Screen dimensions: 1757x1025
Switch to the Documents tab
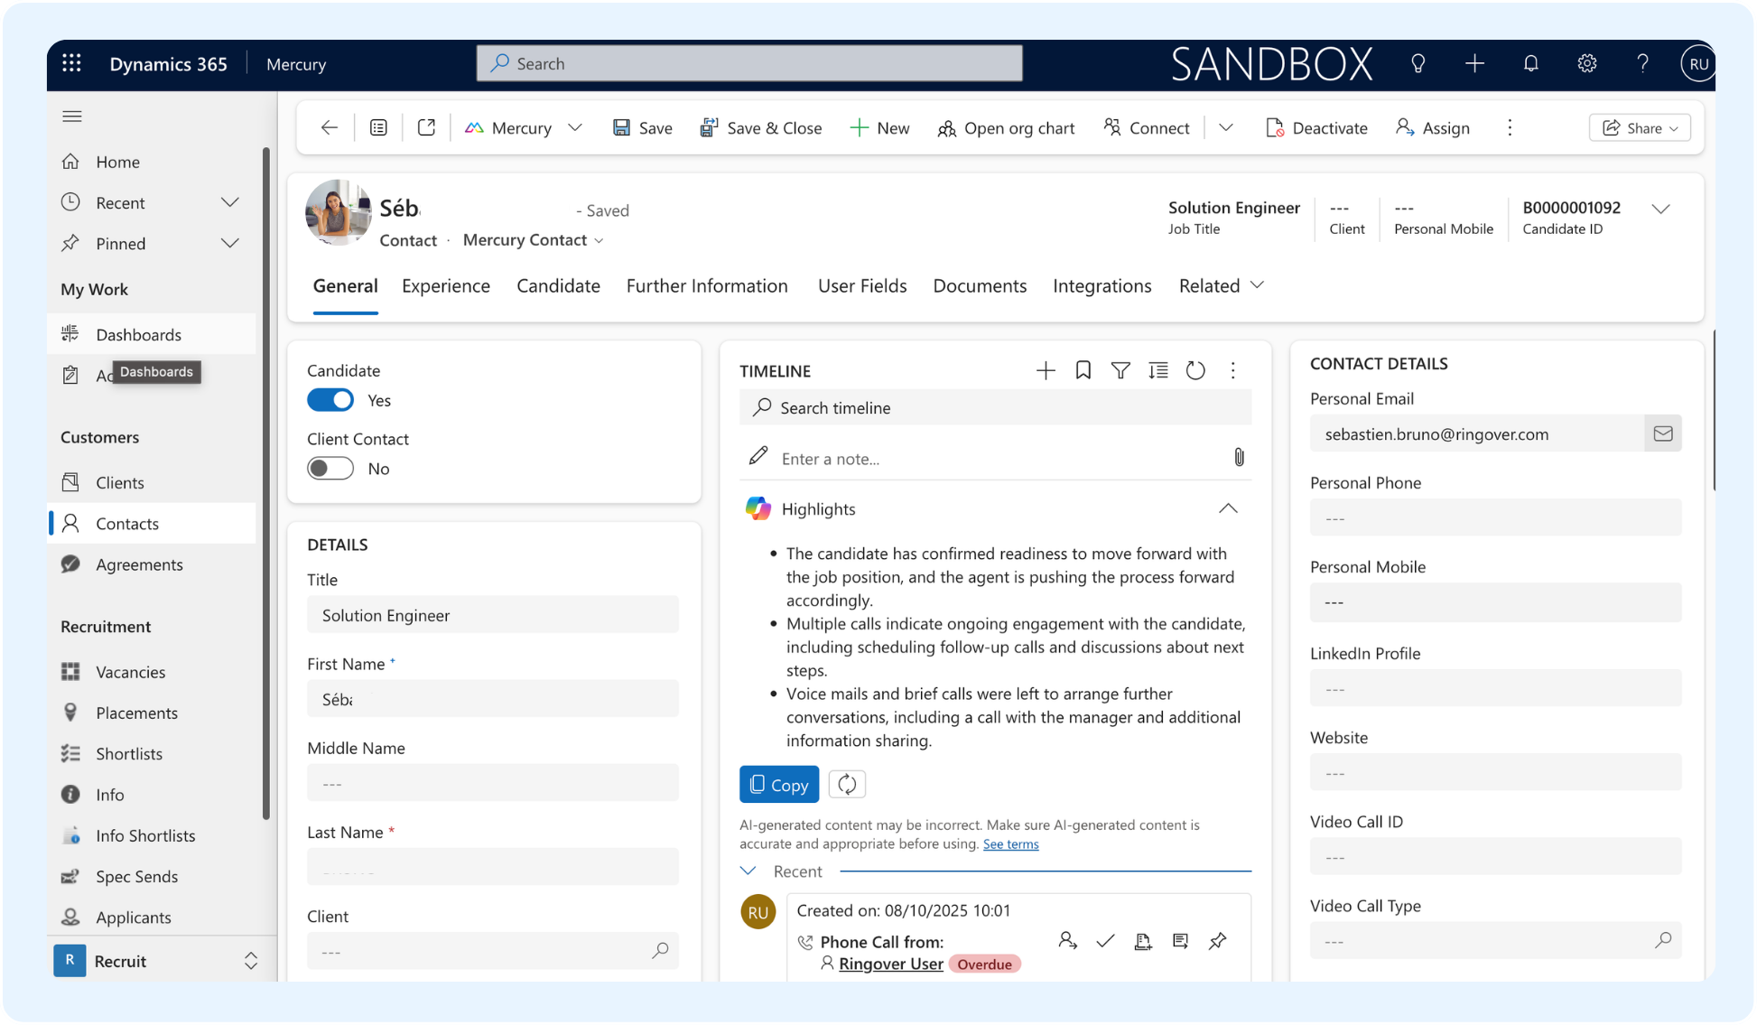tap(980, 286)
